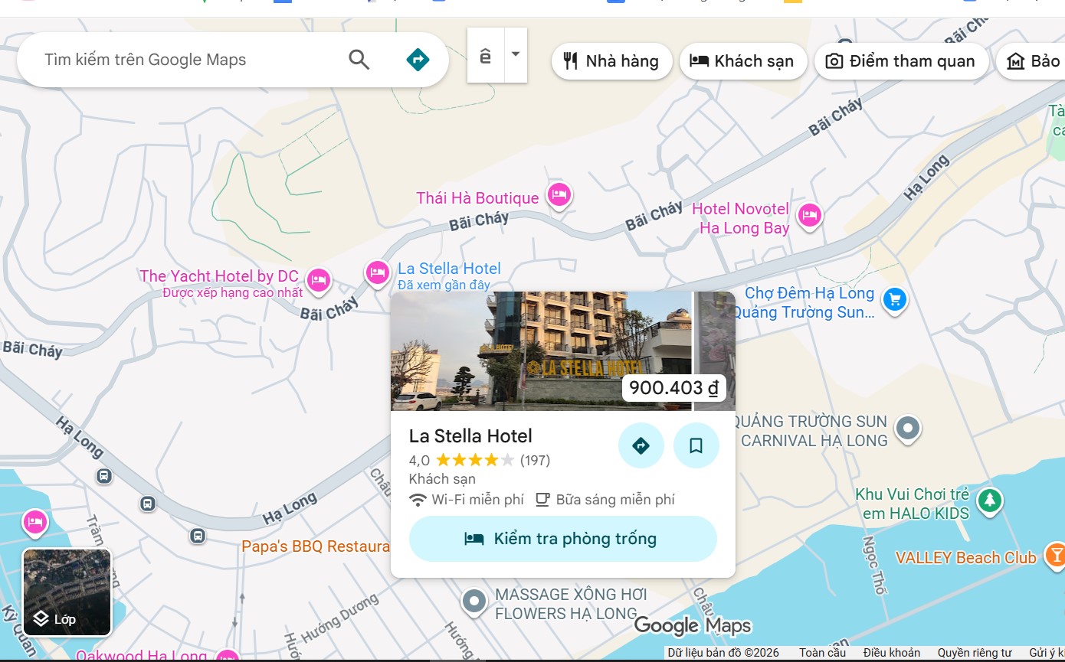Click The Yacht Hotel by DC label
This screenshot has height=662, width=1065.
point(219,276)
